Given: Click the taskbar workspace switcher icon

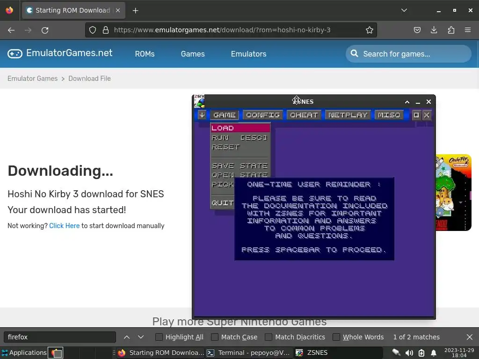Looking at the screenshot, I should (56, 352).
